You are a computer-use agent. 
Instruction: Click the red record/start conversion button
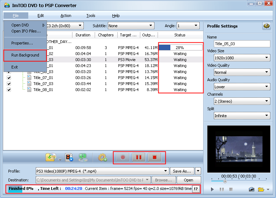click(123, 157)
